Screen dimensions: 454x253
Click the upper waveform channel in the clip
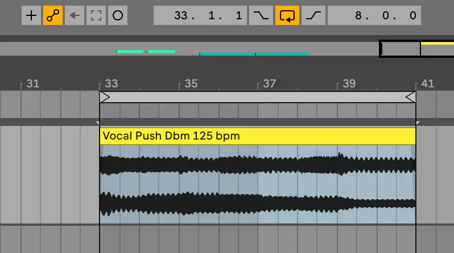click(x=257, y=165)
